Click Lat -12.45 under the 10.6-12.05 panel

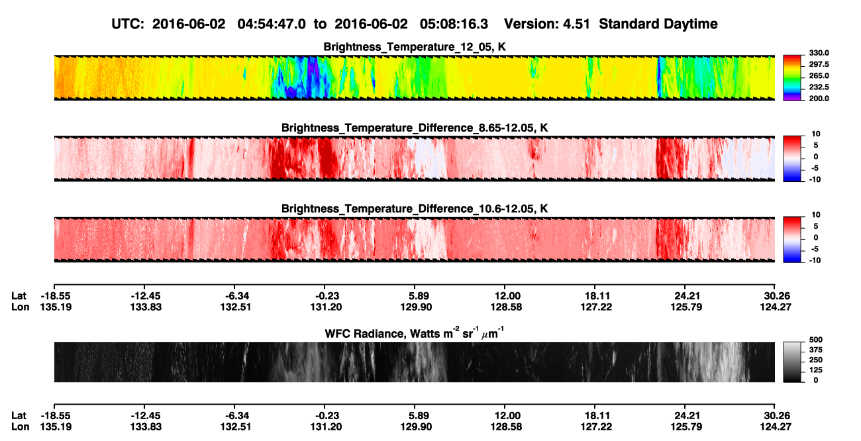tap(144, 296)
